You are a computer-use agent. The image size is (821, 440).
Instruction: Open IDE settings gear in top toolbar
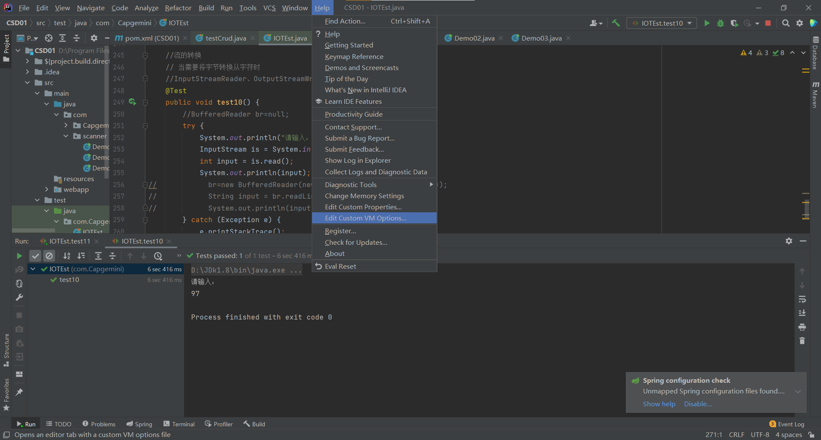point(800,23)
